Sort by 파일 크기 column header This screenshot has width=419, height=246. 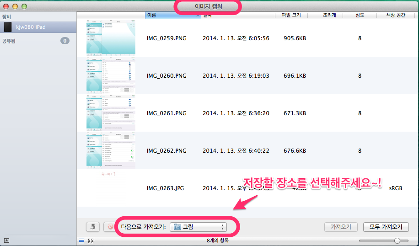pos(290,15)
